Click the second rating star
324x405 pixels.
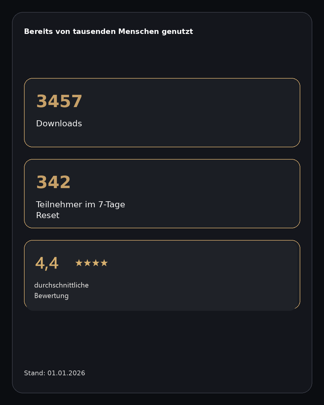click(x=87, y=263)
